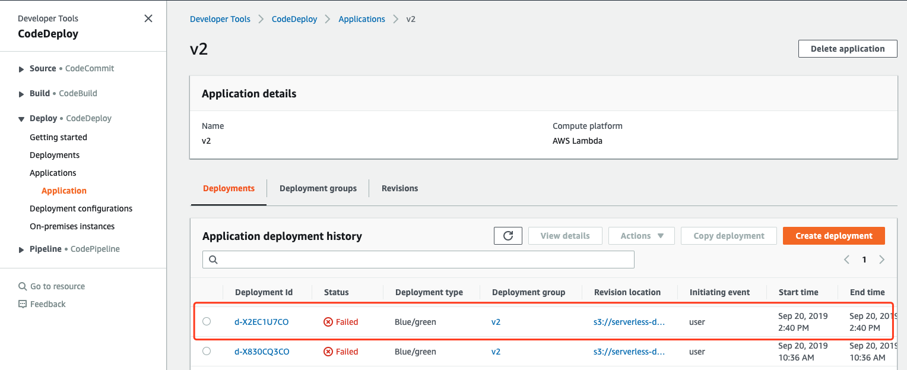Go to next page with right chevron

tap(881, 260)
